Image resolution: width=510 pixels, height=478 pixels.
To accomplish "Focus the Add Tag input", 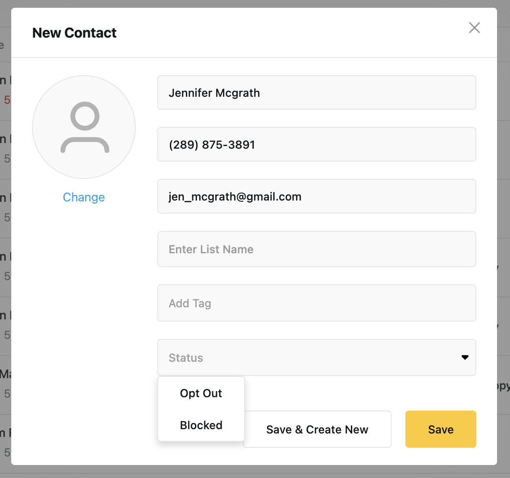I will coord(316,303).
